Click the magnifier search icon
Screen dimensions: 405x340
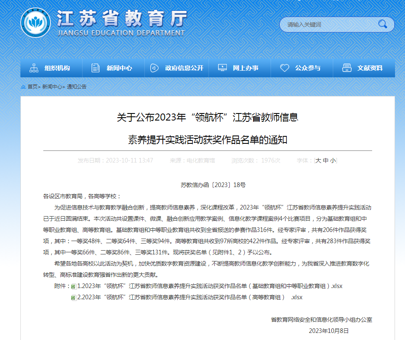[382, 25]
